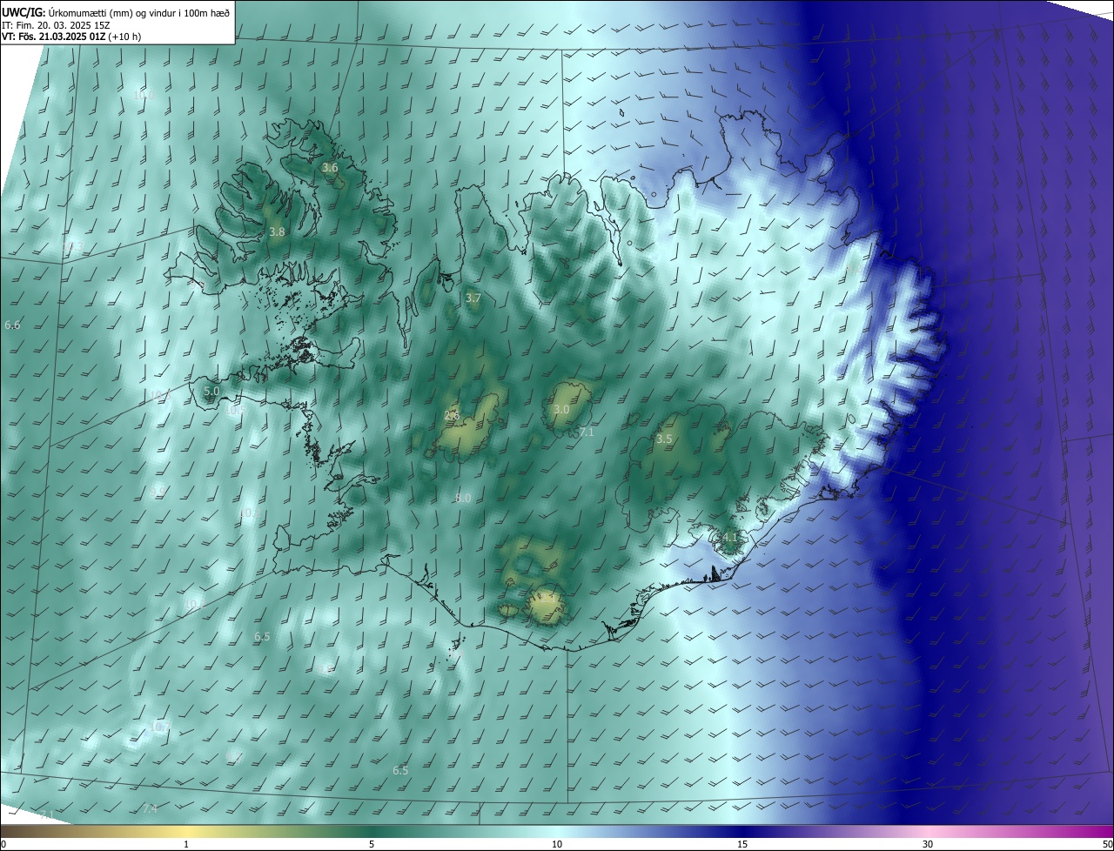The height and width of the screenshot is (851, 1114).
Task: Click the 10 tick on the color scale
Action: [x=557, y=844]
